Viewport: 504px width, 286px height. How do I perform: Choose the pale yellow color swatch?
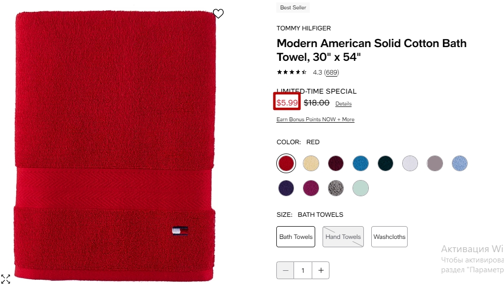point(311,163)
